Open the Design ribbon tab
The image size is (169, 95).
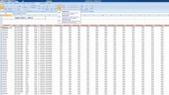coord(49,3)
